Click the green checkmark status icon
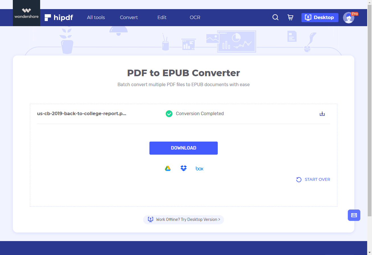The image size is (372, 255). tap(169, 114)
